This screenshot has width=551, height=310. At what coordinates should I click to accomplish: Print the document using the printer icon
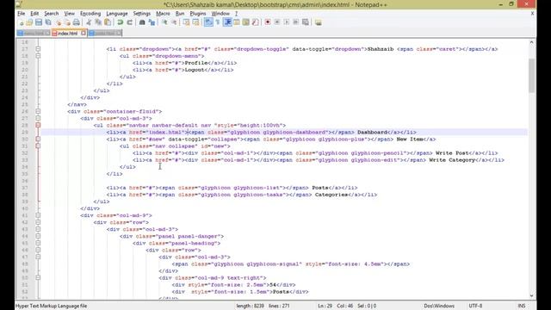coord(77,22)
